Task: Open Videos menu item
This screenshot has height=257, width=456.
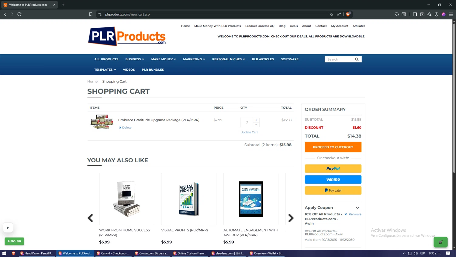Action: pyautogui.click(x=129, y=70)
